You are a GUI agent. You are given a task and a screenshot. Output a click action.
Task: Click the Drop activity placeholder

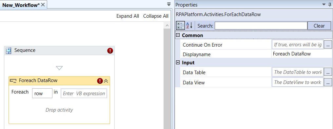click(59, 110)
